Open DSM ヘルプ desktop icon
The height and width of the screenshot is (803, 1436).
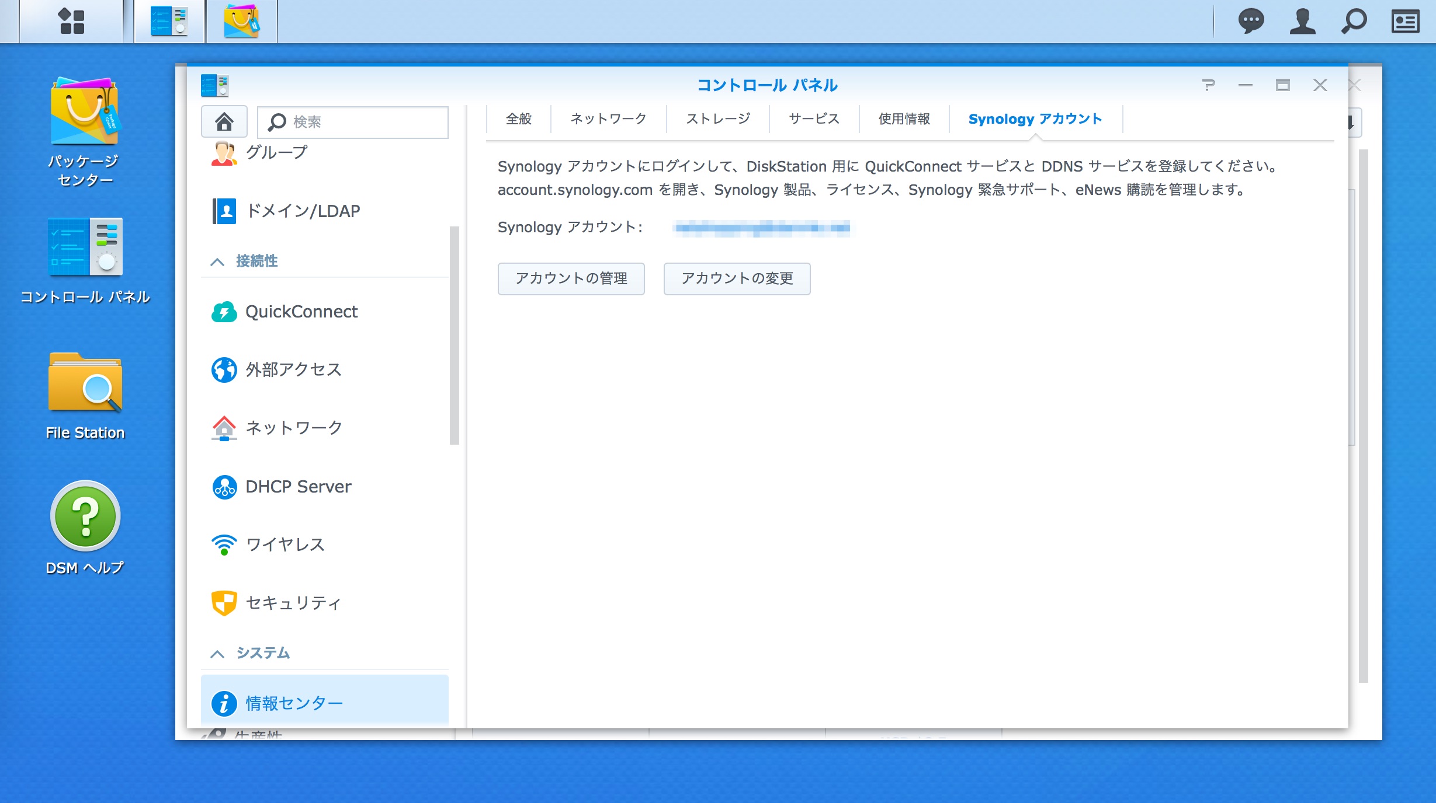[85, 528]
